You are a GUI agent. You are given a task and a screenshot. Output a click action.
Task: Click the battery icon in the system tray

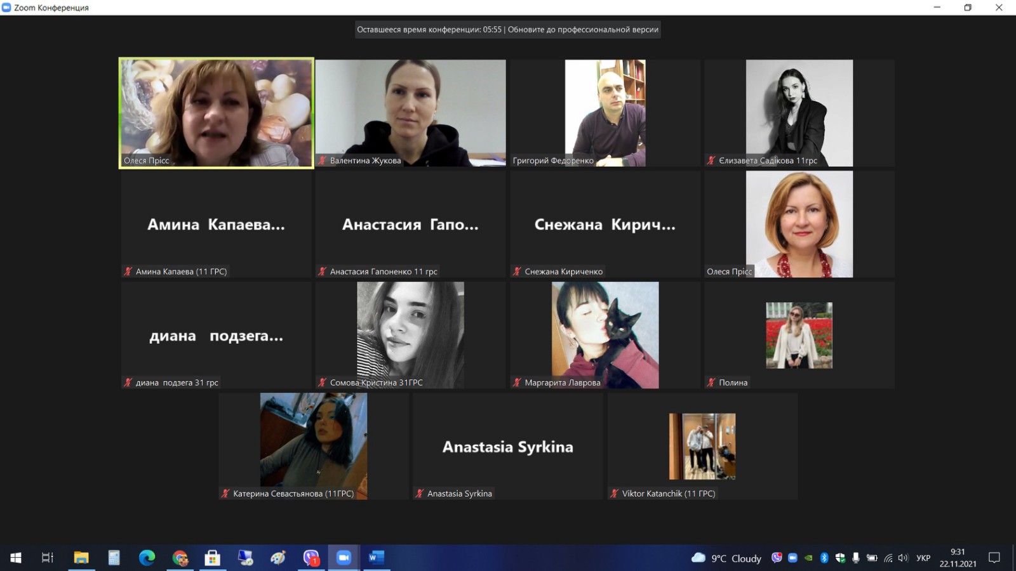(x=872, y=558)
